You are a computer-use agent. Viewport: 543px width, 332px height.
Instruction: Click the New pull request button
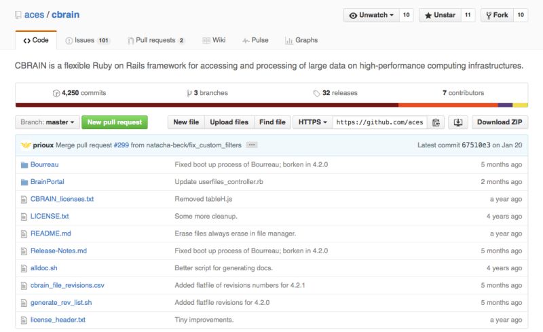[x=115, y=122]
